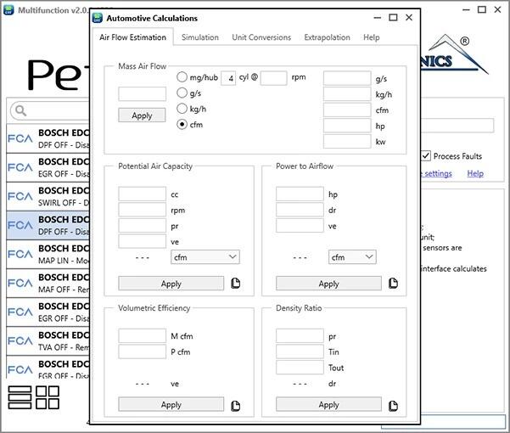Click the Tin temperature field
This screenshot has height=433, width=510.
[x=300, y=351]
